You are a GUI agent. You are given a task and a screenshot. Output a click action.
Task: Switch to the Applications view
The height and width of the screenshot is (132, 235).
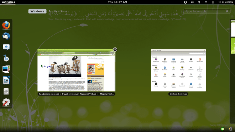58,11
